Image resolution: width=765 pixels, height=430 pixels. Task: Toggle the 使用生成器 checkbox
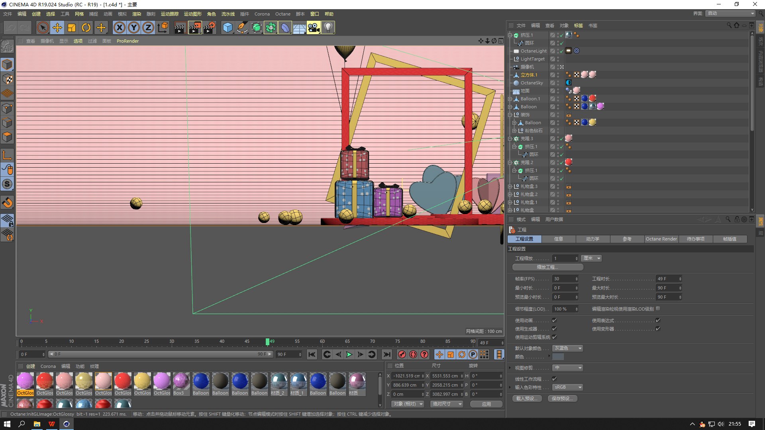tap(554, 328)
